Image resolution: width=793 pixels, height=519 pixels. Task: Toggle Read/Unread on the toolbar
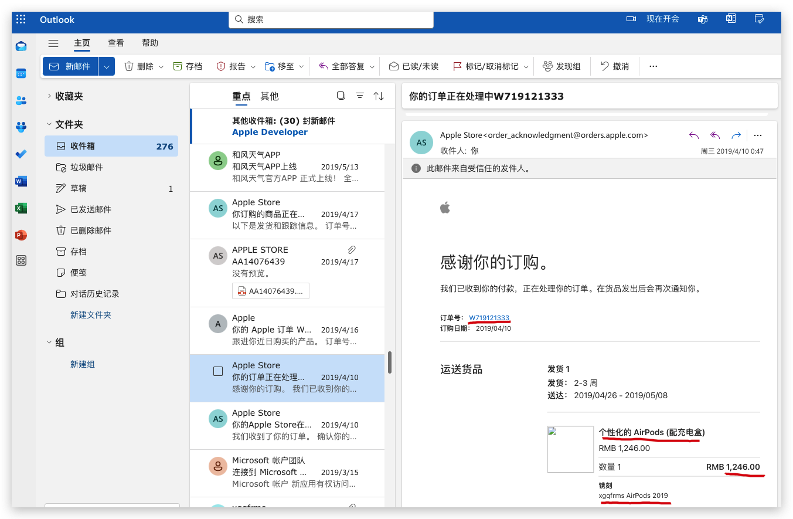click(x=414, y=66)
